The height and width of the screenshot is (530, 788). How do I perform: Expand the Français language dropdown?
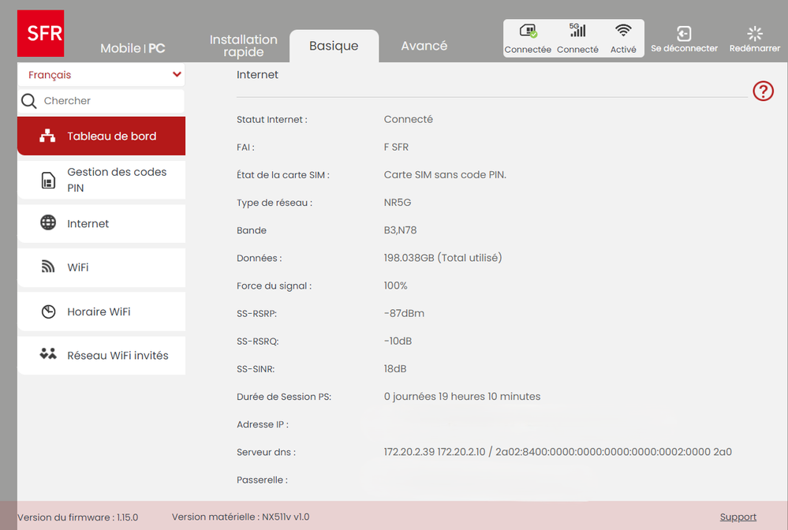[177, 75]
